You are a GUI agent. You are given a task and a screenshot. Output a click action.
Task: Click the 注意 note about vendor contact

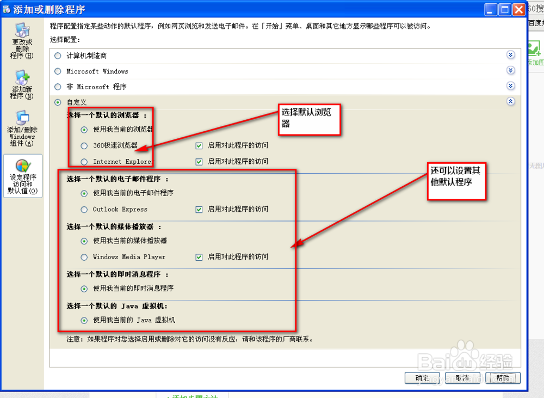click(190, 339)
